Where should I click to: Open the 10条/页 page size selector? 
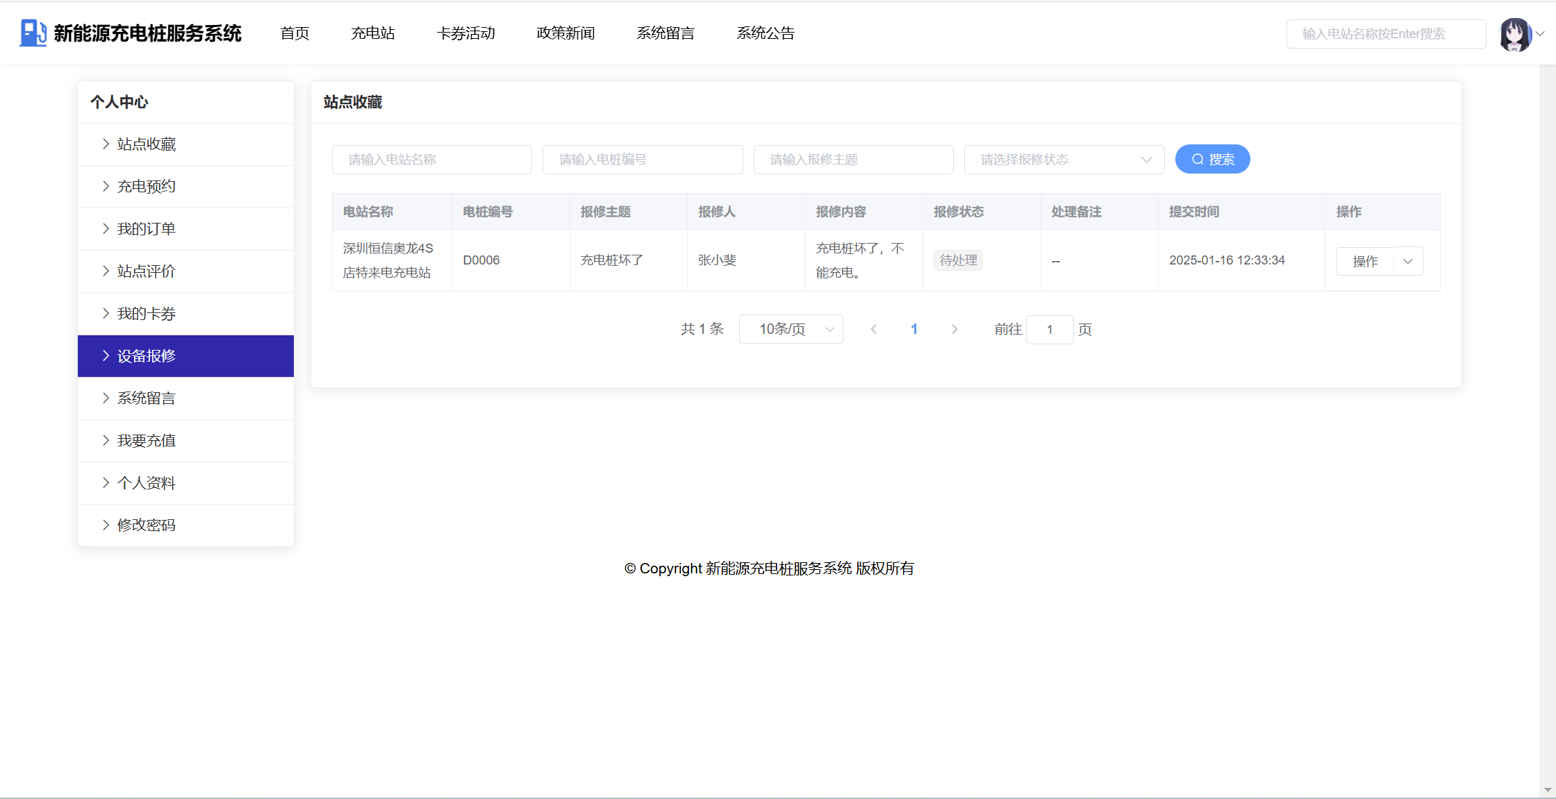791,330
